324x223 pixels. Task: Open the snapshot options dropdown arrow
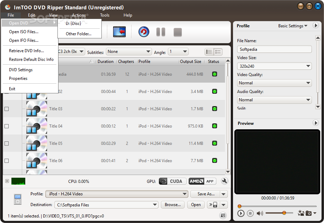coord(315,213)
